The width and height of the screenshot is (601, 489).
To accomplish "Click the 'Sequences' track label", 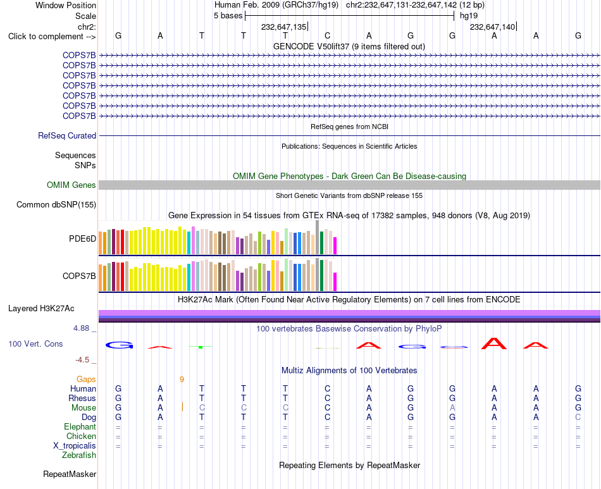I will click(75, 155).
